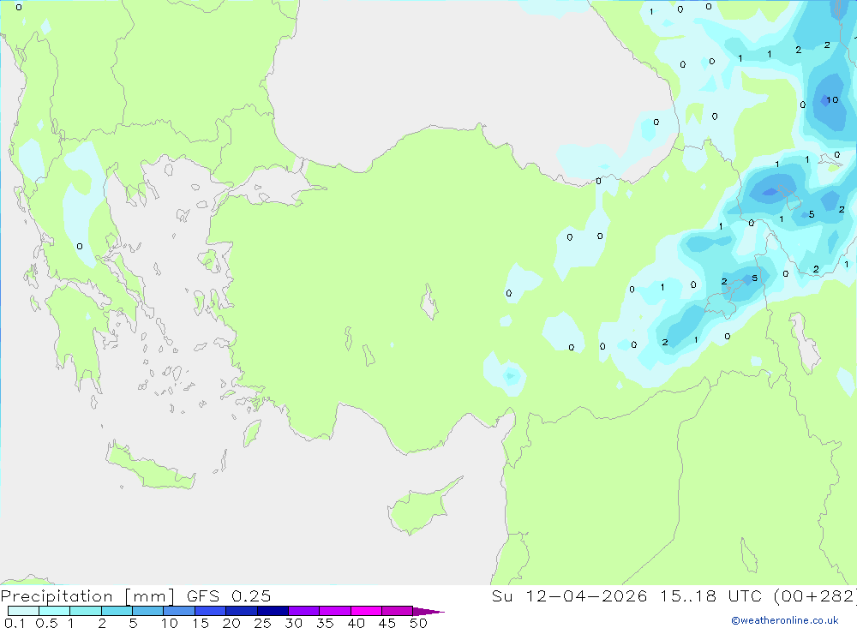Click the '20' legend scale label
The width and height of the screenshot is (857, 628).
tap(231, 623)
